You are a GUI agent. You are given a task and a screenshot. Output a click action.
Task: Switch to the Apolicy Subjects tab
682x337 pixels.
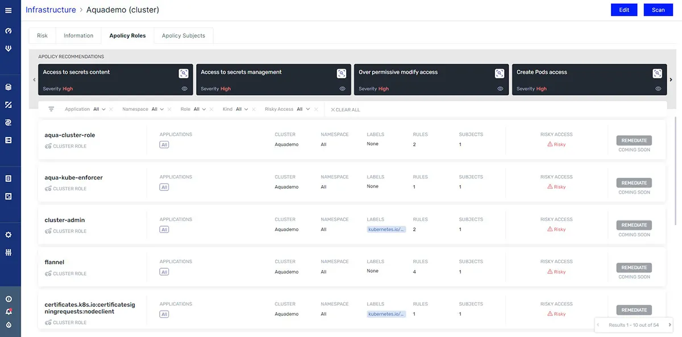[x=184, y=35]
